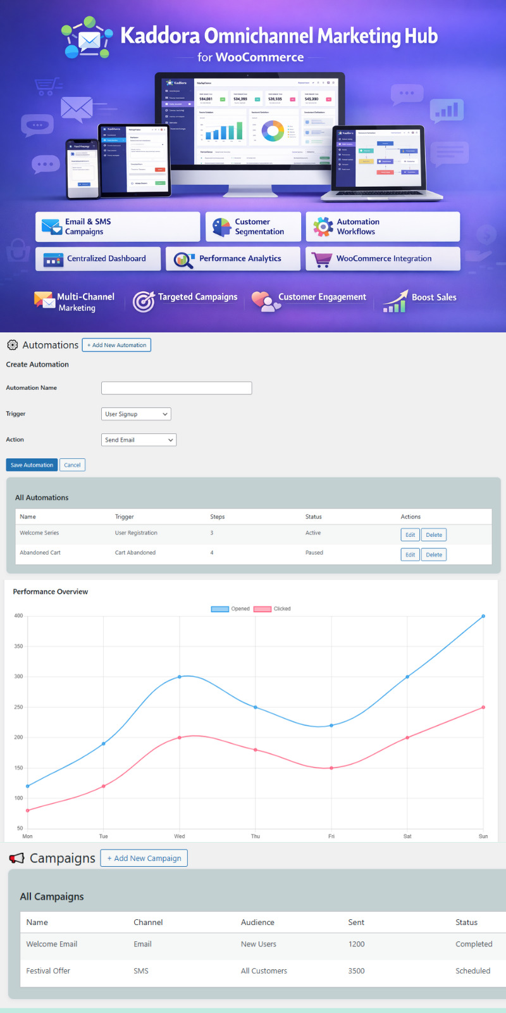
Task: Click the laptop workflow mockup
Action: pyautogui.click(x=380, y=165)
